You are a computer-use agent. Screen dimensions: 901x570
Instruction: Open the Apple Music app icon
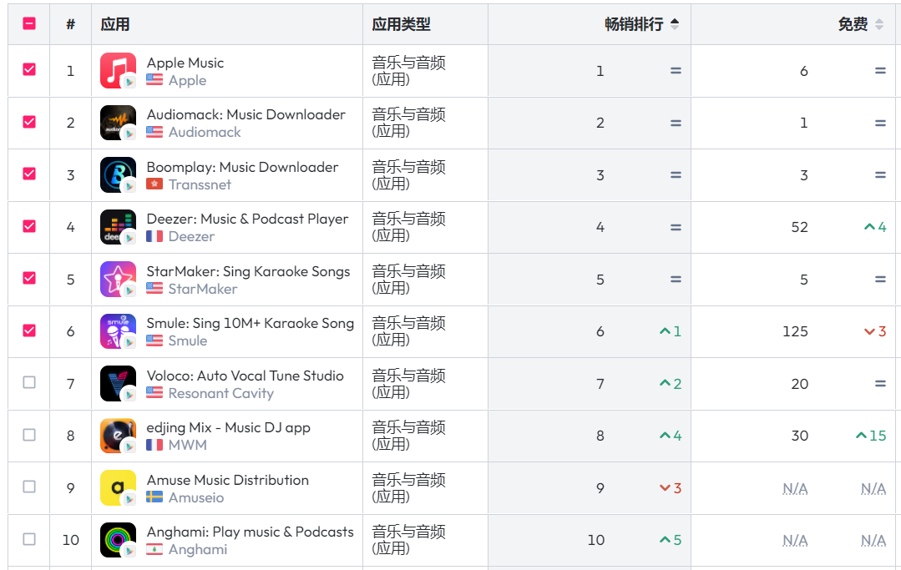click(118, 71)
